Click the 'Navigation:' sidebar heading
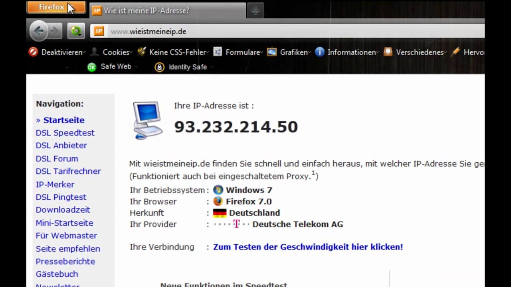 pyautogui.click(x=60, y=104)
